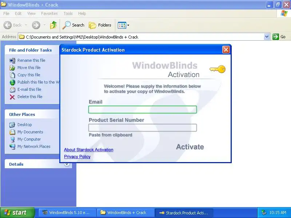291x218 pixels.
Task: Close the Stardock Product Activation dialog
Action: point(226,50)
